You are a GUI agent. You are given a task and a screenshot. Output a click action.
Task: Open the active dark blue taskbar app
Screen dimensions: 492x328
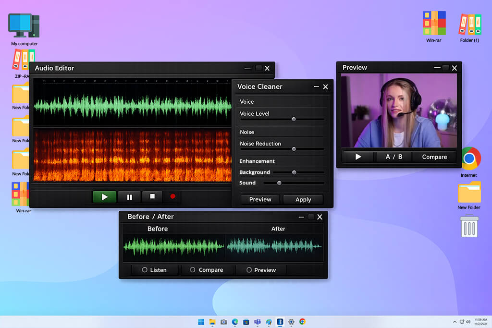(280, 322)
